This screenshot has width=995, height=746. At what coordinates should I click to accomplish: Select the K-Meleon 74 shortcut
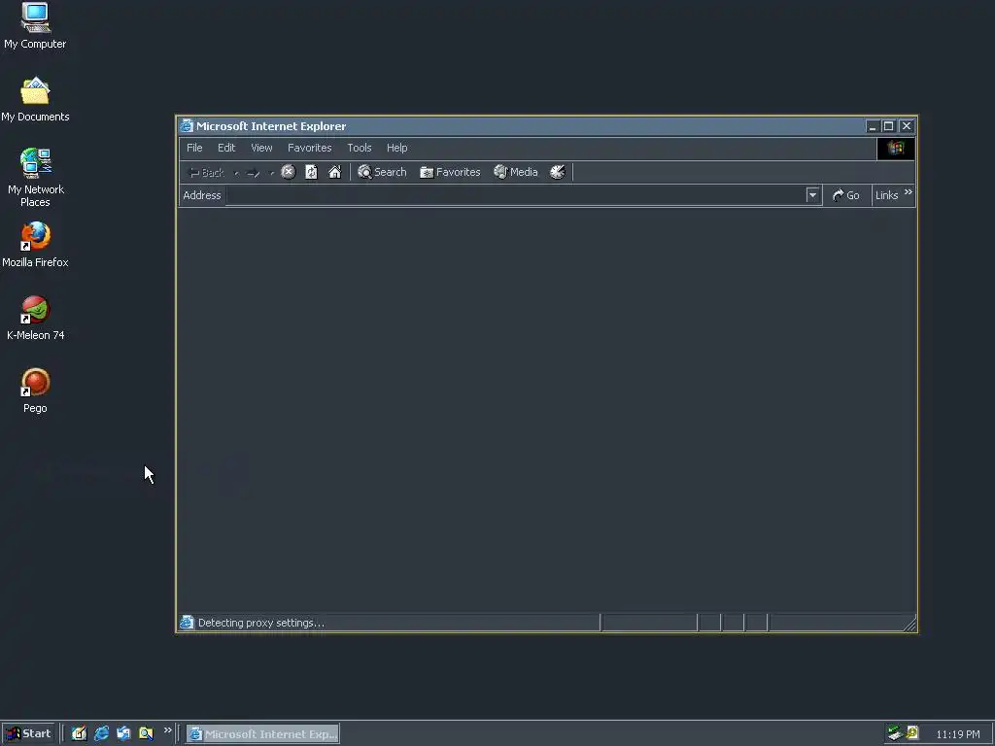point(36,318)
